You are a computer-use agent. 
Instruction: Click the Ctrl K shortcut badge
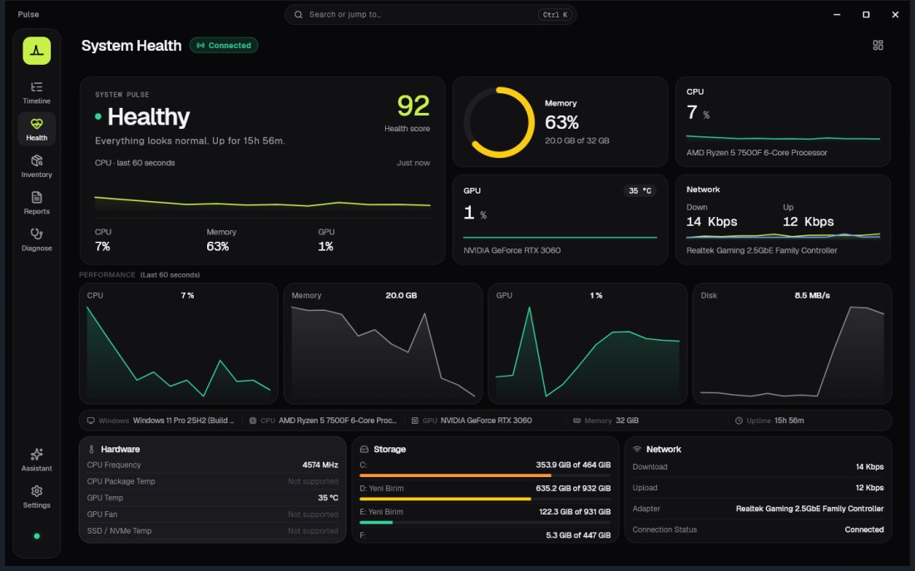[555, 15]
